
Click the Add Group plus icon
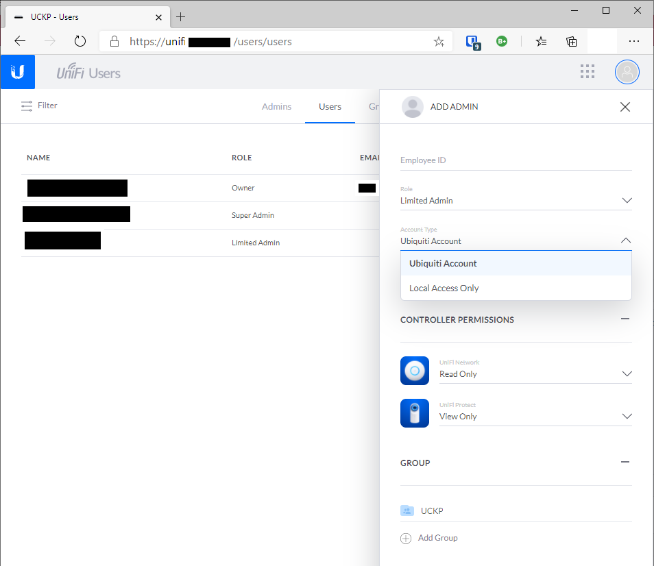(x=406, y=539)
